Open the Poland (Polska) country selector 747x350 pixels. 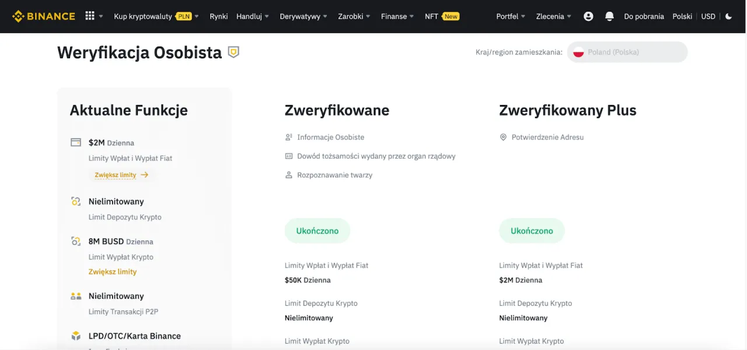[627, 52]
